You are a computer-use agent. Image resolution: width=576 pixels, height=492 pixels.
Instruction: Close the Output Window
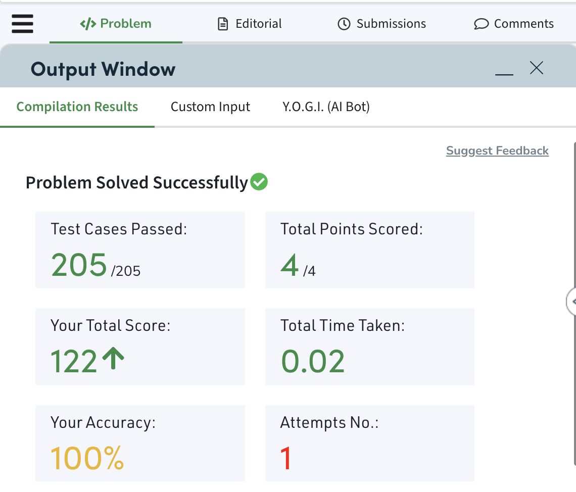pyautogui.click(x=536, y=68)
